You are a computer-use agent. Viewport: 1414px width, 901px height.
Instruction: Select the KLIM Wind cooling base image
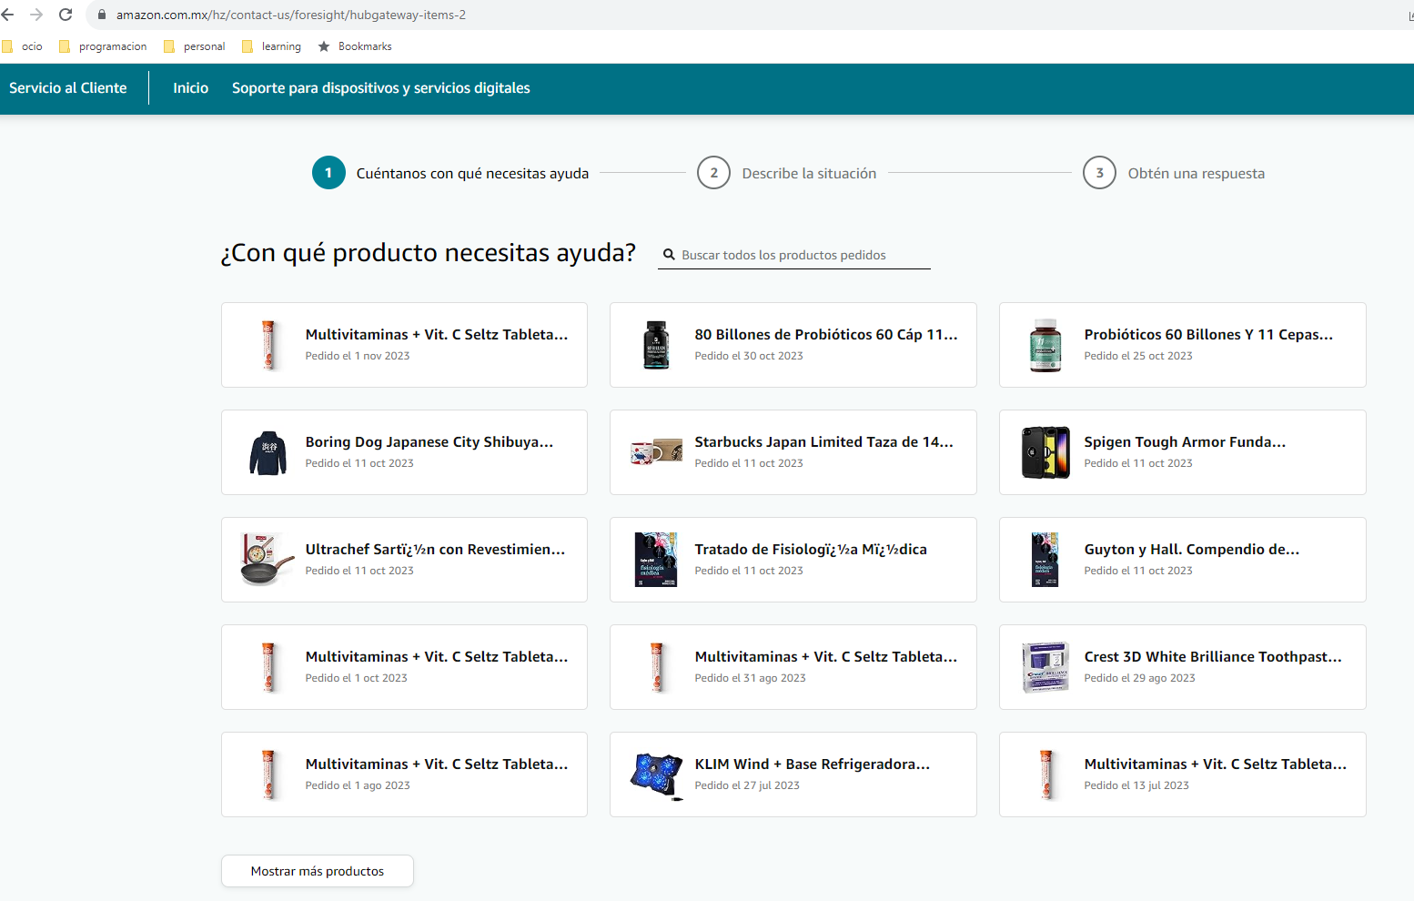656,774
